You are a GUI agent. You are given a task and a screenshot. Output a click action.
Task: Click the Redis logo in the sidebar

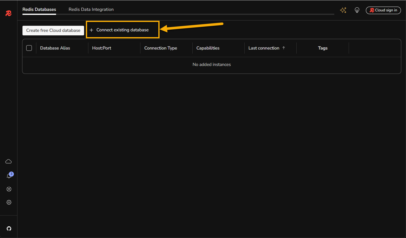(9, 13)
